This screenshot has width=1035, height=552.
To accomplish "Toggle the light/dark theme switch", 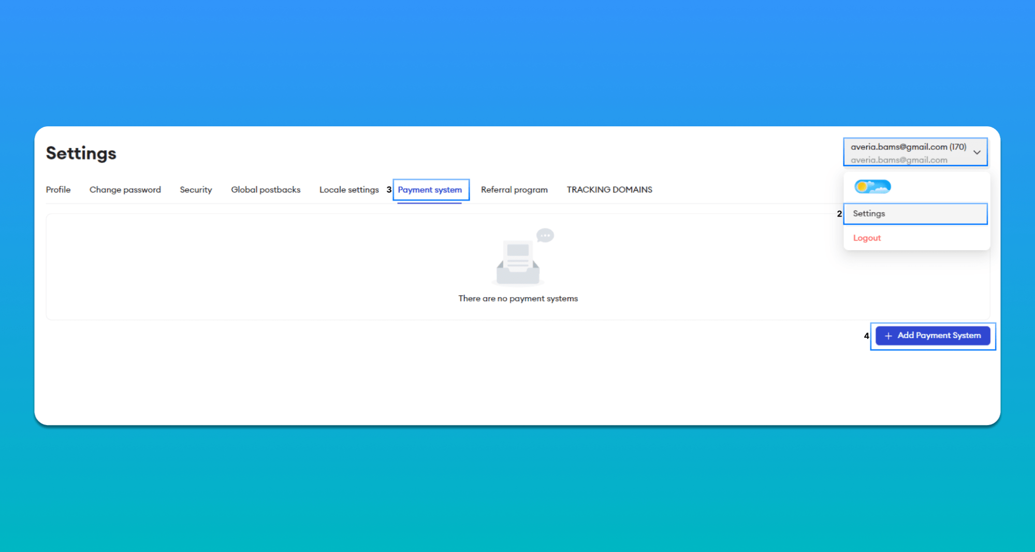I will click(x=872, y=186).
